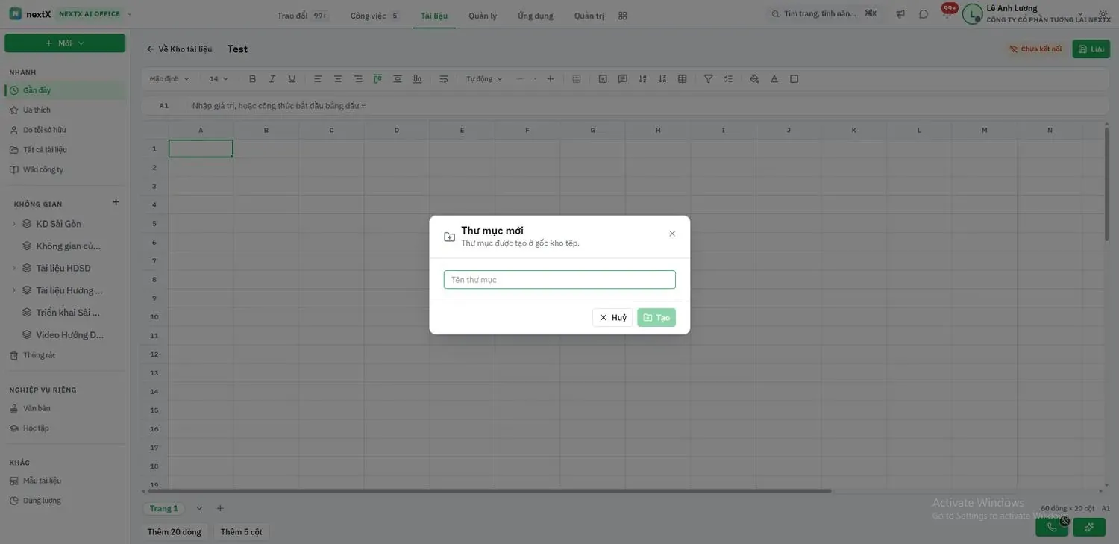Viewport: 1119px width, 544px height.
Task: Add a new sheet tab
Action: 220,509
